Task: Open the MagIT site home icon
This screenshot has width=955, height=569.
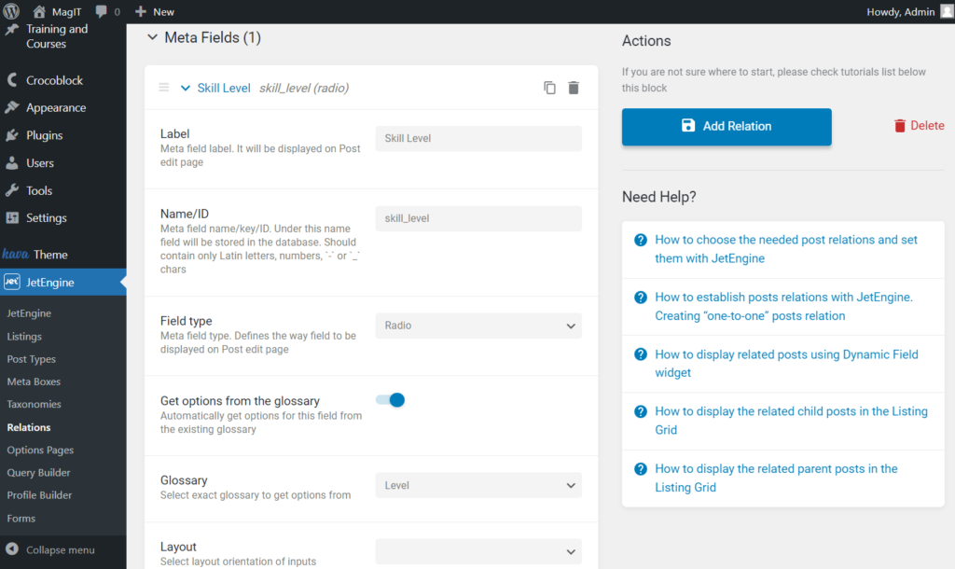Action: (39, 11)
